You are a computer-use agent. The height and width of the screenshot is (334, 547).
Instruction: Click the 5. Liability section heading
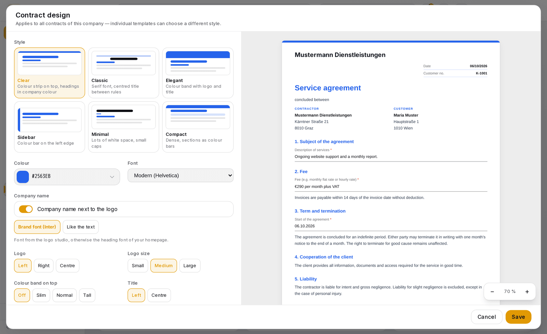[x=306, y=279]
